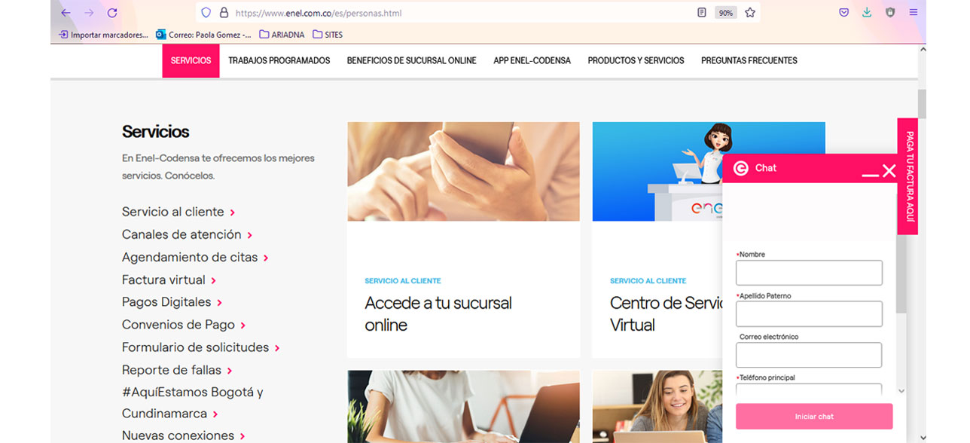Reset zoom via the 90% indicator
This screenshot has width=970, height=443.
tap(726, 13)
